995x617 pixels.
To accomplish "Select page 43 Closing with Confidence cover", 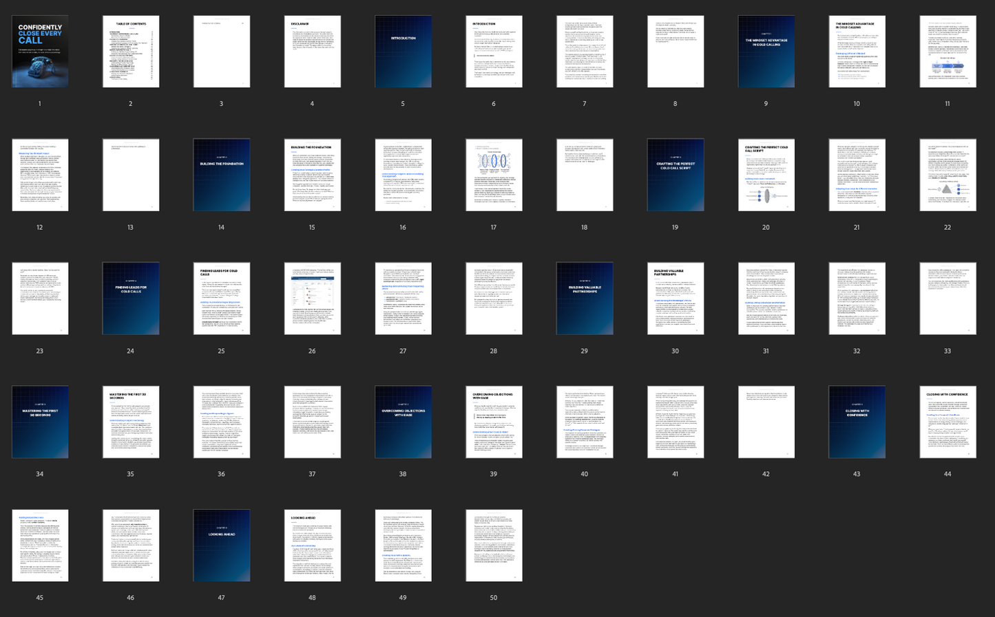I will tap(857, 422).
